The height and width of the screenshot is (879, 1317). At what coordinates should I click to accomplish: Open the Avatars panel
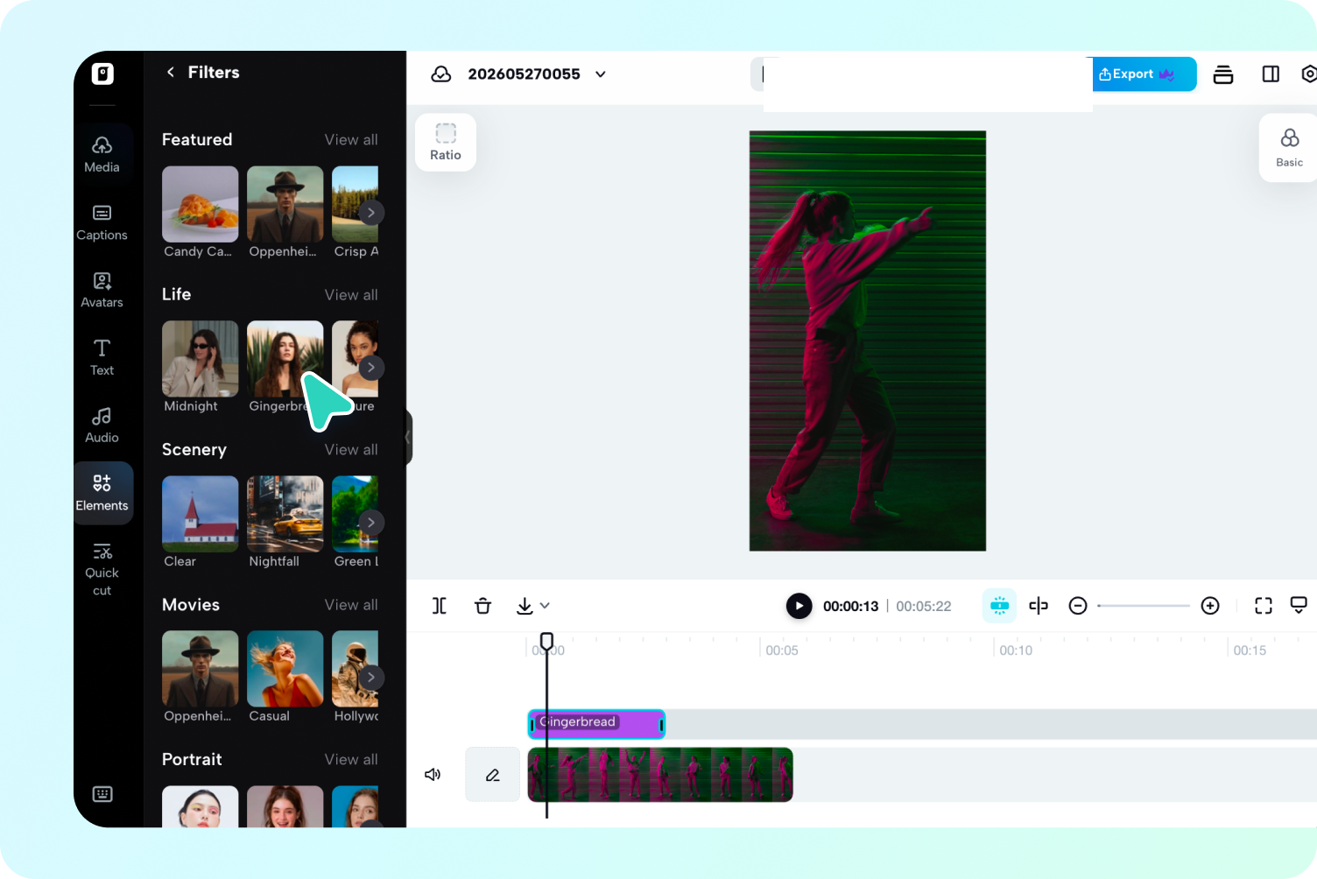tap(102, 290)
